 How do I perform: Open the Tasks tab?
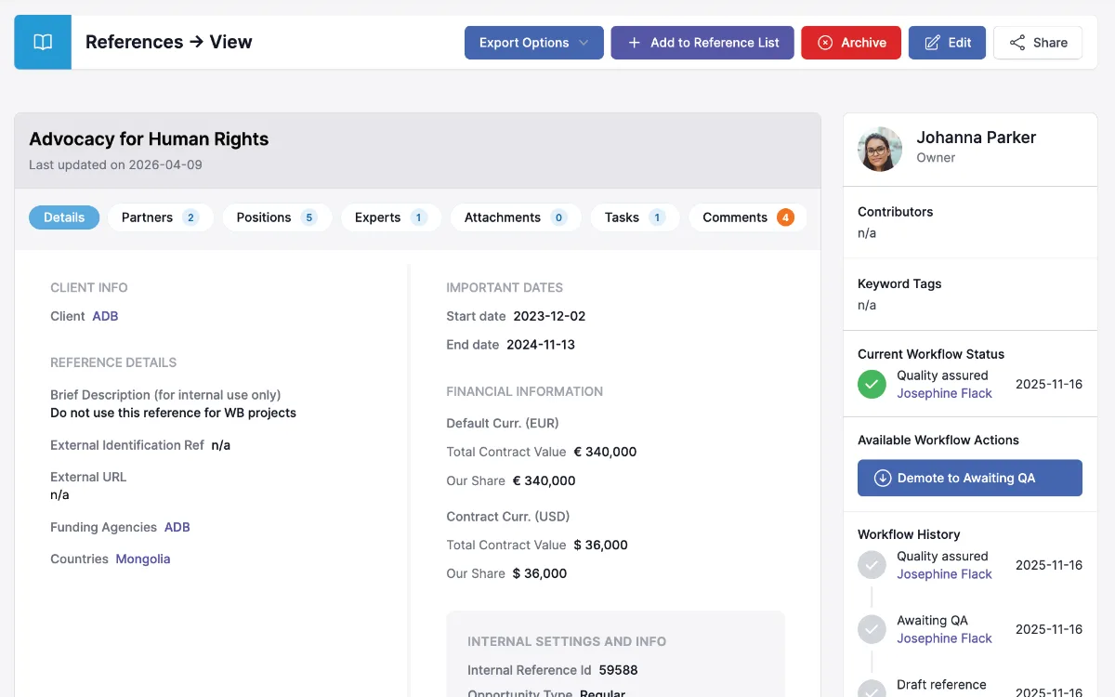[635, 217]
